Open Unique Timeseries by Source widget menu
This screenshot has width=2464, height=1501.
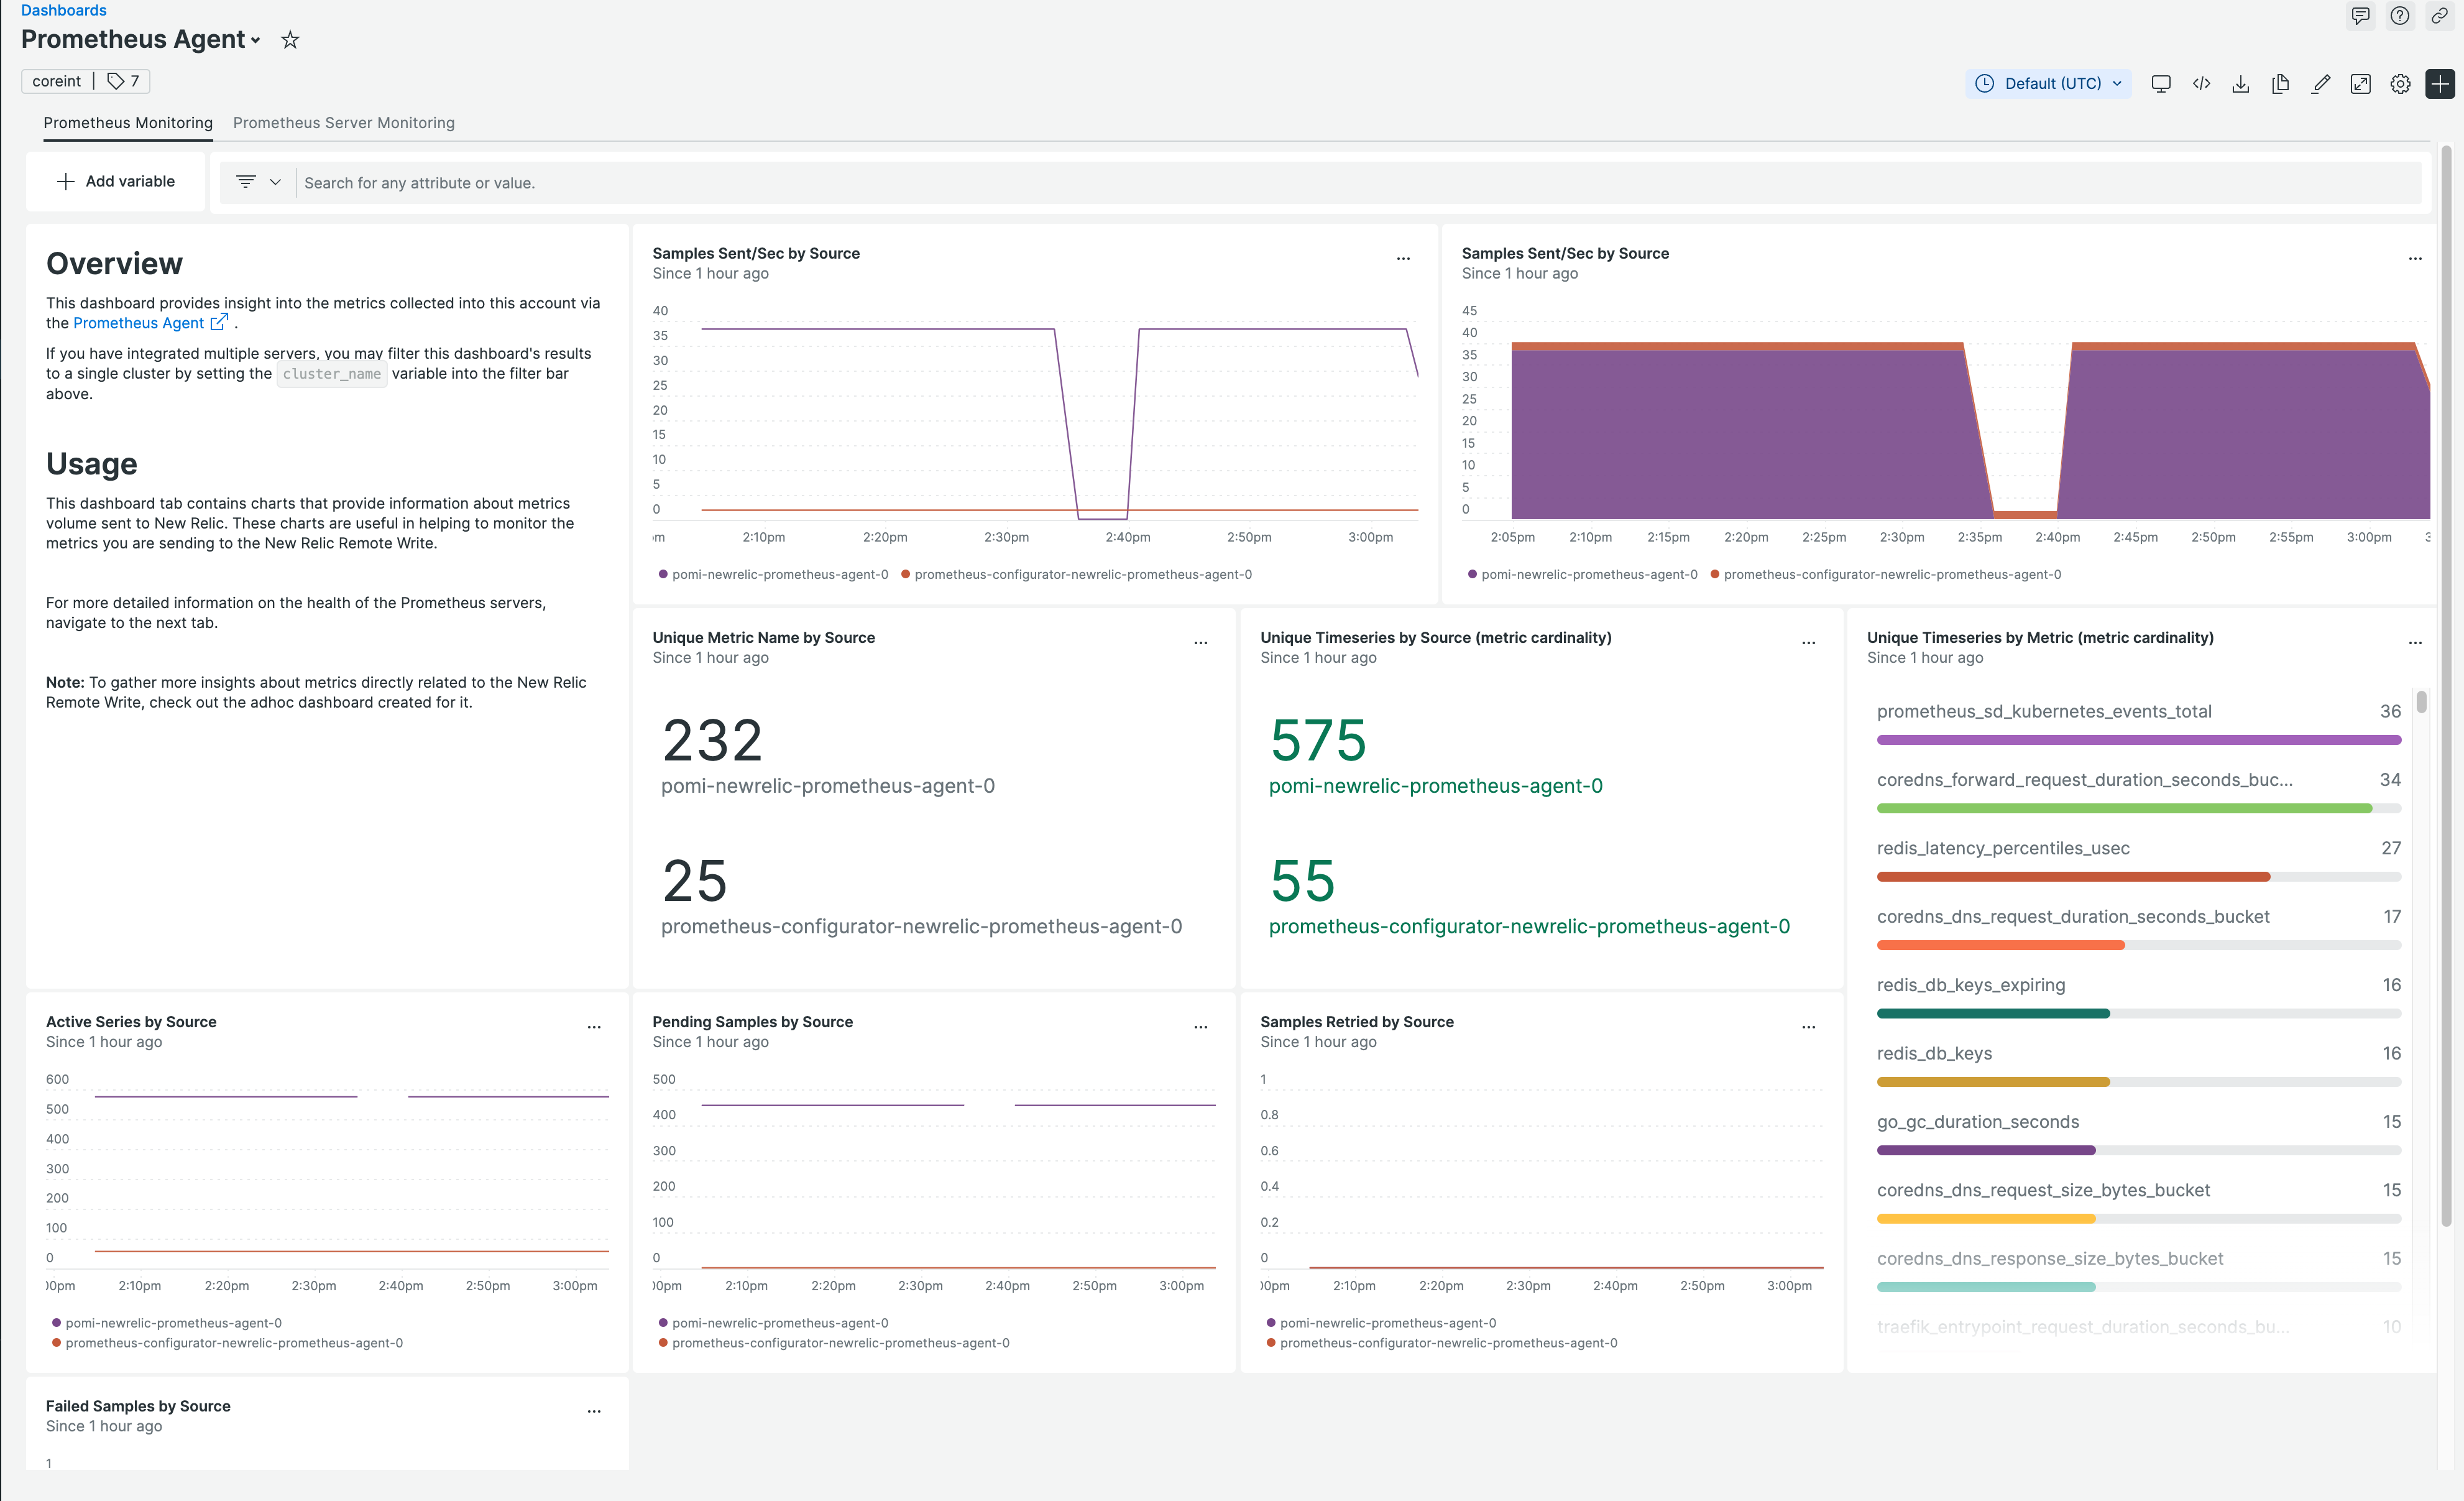1809,643
